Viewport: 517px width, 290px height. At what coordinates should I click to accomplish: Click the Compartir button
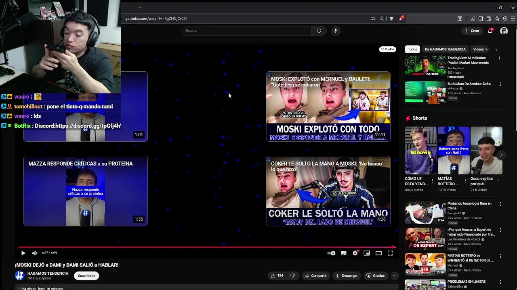(315, 275)
